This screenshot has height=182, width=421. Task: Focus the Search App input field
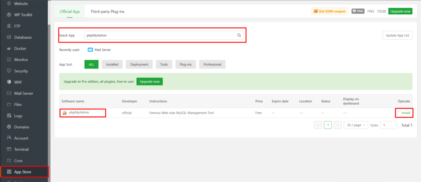(x=164, y=35)
